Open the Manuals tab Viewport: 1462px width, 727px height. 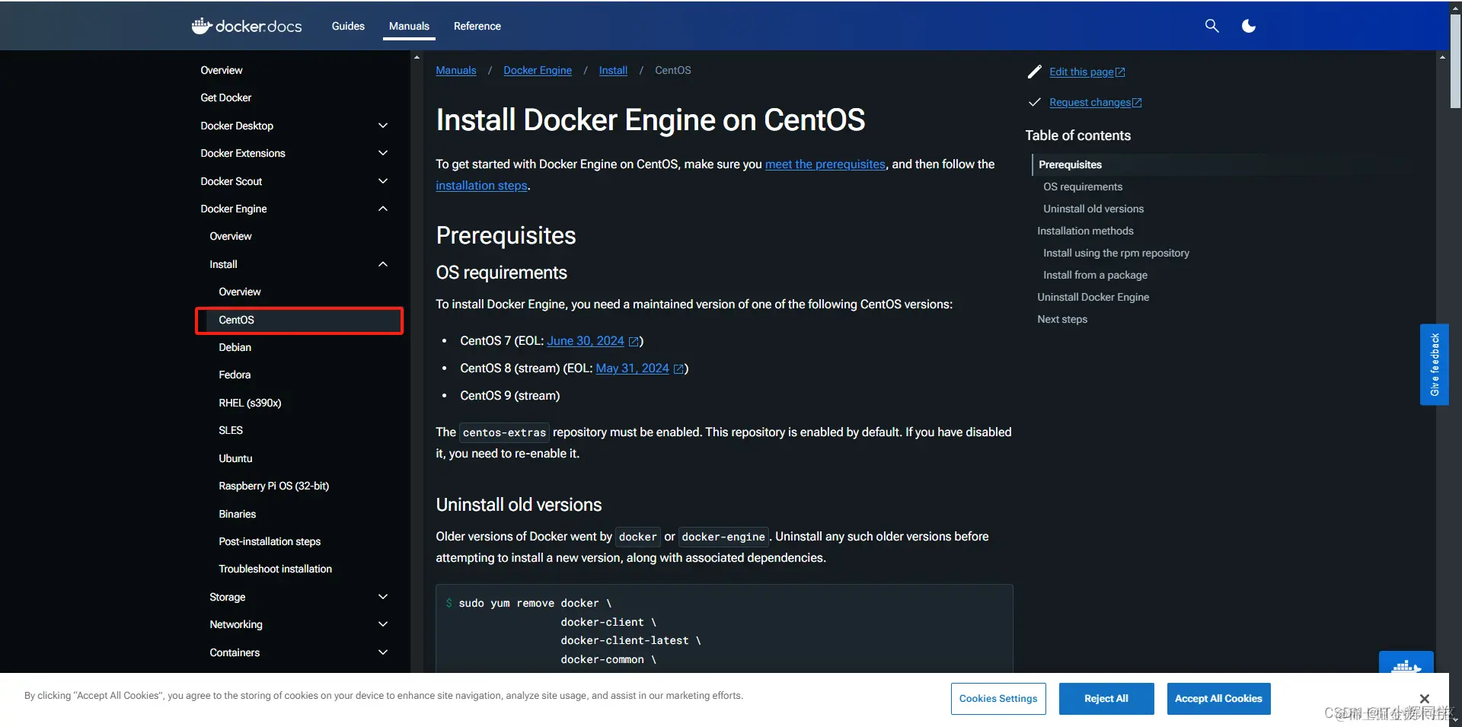tap(409, 26)
